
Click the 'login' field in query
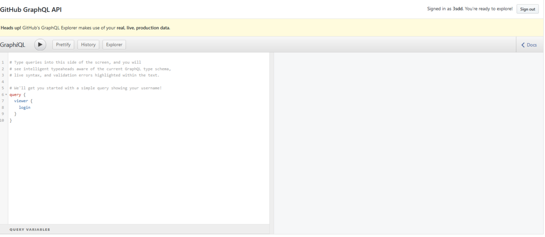pos(25,108)
